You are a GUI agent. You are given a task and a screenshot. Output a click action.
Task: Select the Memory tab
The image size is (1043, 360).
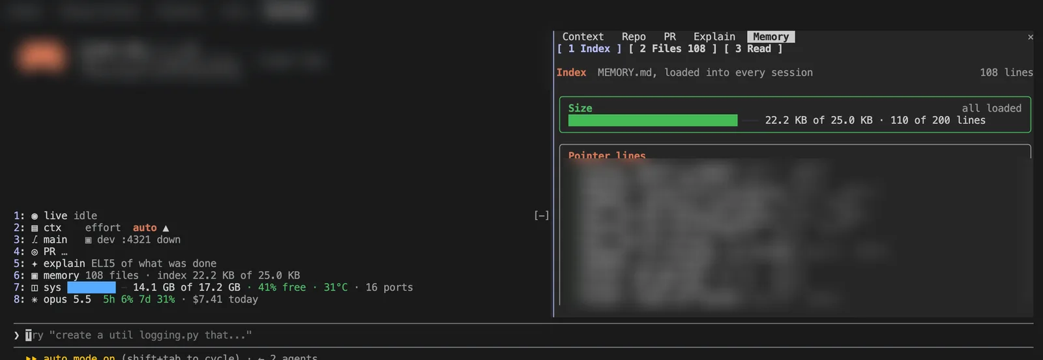coord(771,37)
